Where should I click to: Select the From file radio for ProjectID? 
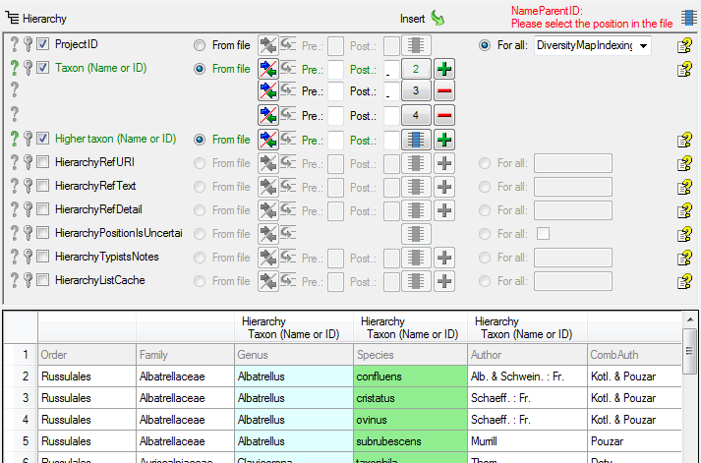coord(201,45)
